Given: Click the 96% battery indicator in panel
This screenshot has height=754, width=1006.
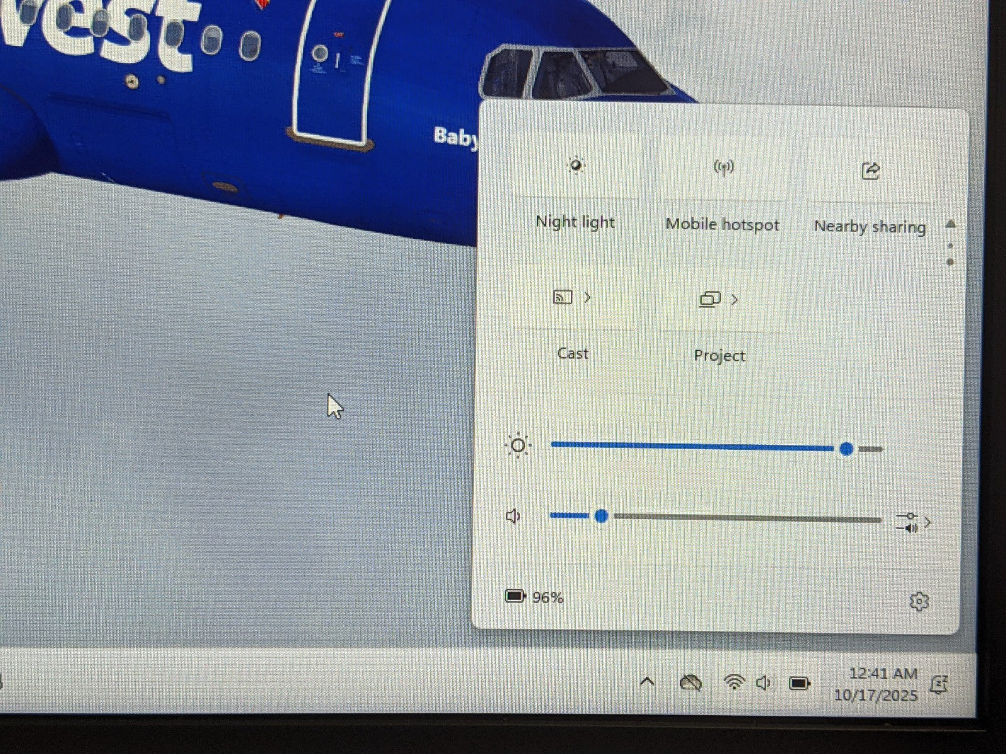Looking at the screenshot, I should tap(534, 596).
